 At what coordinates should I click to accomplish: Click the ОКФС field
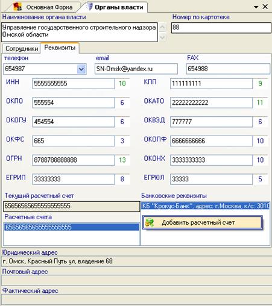tap(74, 141)
